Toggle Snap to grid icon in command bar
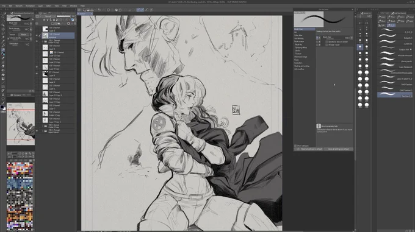The height and width of the screenshot is (232, 415). tap(146, 10)
